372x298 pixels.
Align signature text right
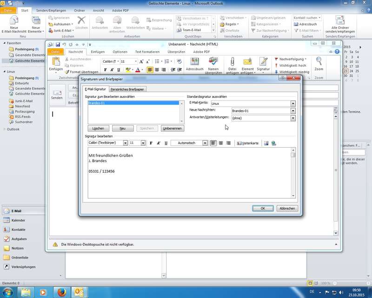[x=228, y=143]
